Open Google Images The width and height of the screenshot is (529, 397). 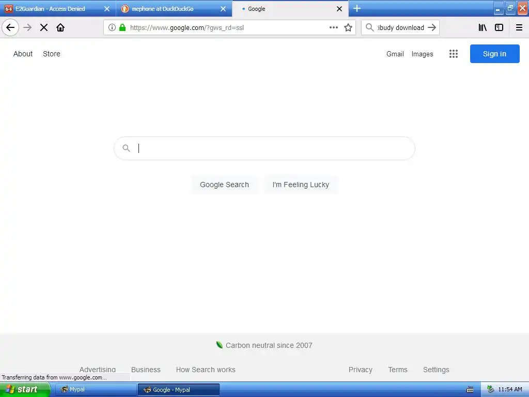coord(422,54)
